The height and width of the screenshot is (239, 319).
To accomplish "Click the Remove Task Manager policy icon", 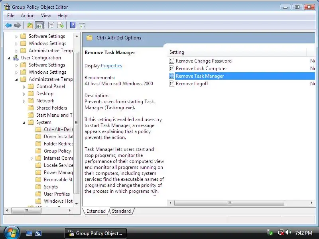I will 172,76.
